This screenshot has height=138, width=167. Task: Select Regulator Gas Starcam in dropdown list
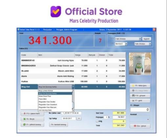[55, 107]
